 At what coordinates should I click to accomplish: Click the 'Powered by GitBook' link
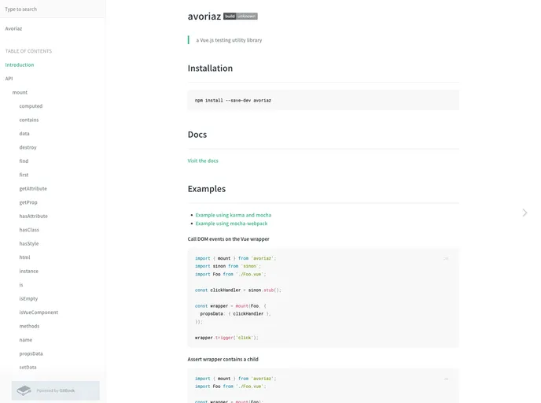56,390
